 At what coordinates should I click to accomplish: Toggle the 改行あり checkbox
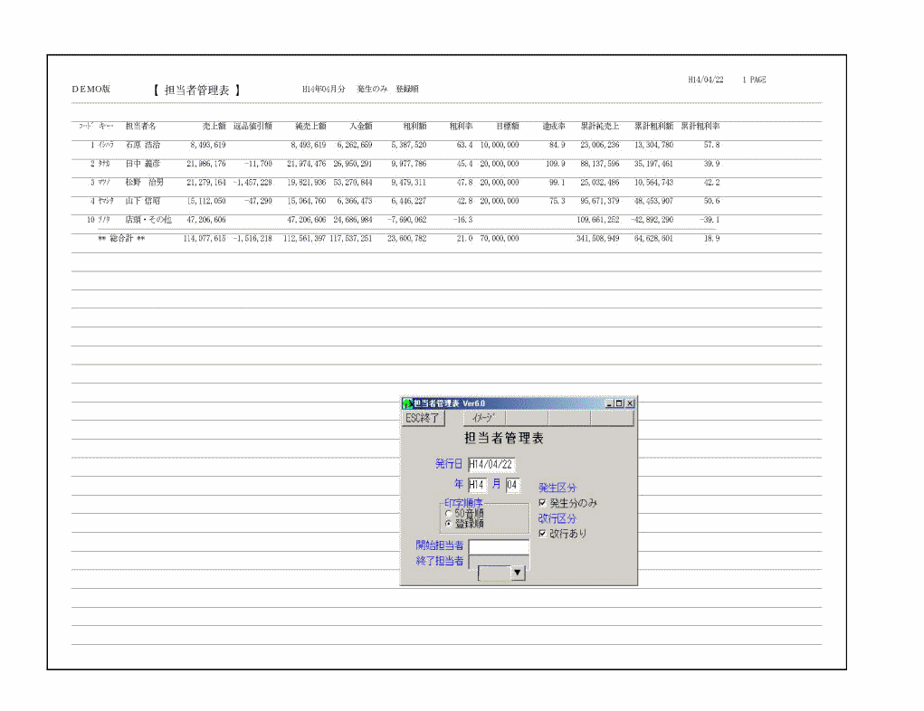pos(543,534)
